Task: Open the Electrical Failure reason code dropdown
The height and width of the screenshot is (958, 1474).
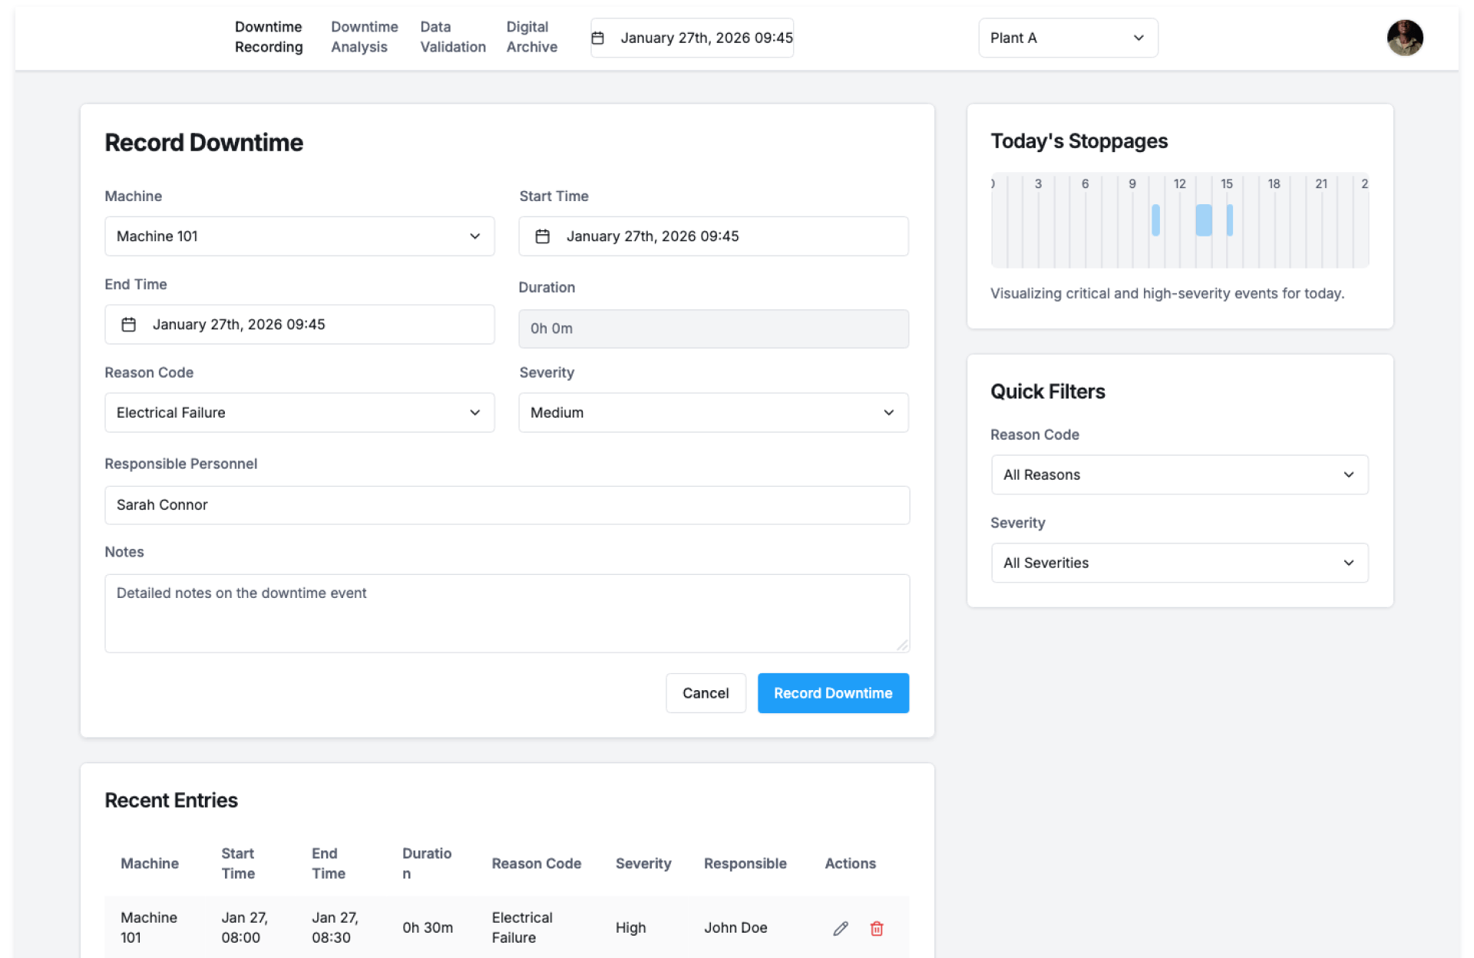Action: [299, 413]
